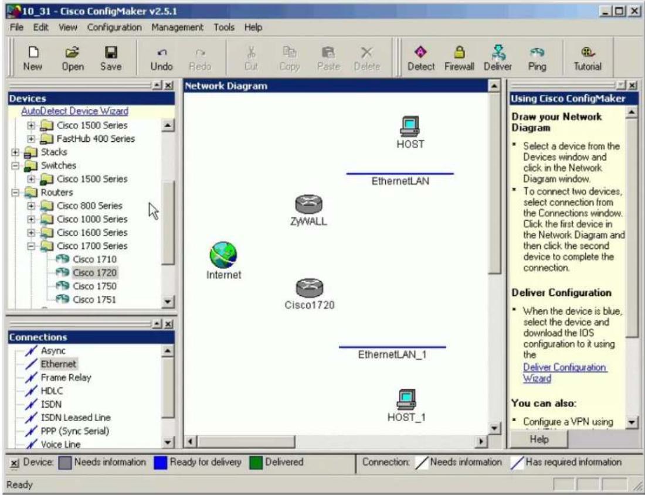The height and width of the screenshot is (495, 645).
Task: Open the Edit menu
Action: coord(40,28)
